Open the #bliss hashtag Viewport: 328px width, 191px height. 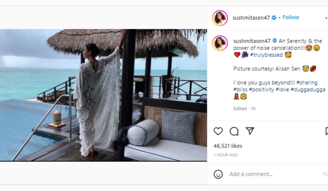240,89
